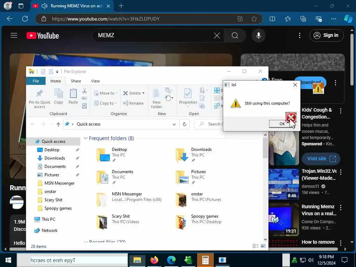Open the Delete dropdown arrow
The height and width of the screenshot is (267, 356).
pyautogui.click(x=143, y=93)
